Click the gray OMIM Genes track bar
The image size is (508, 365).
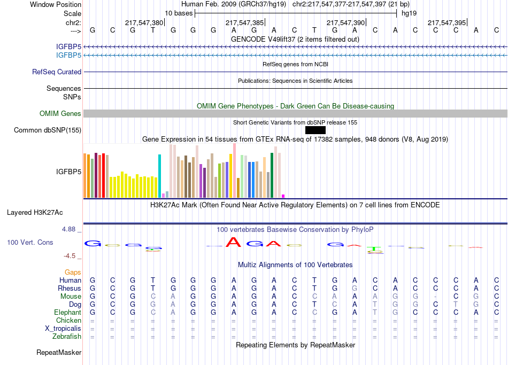coord(295,113)
